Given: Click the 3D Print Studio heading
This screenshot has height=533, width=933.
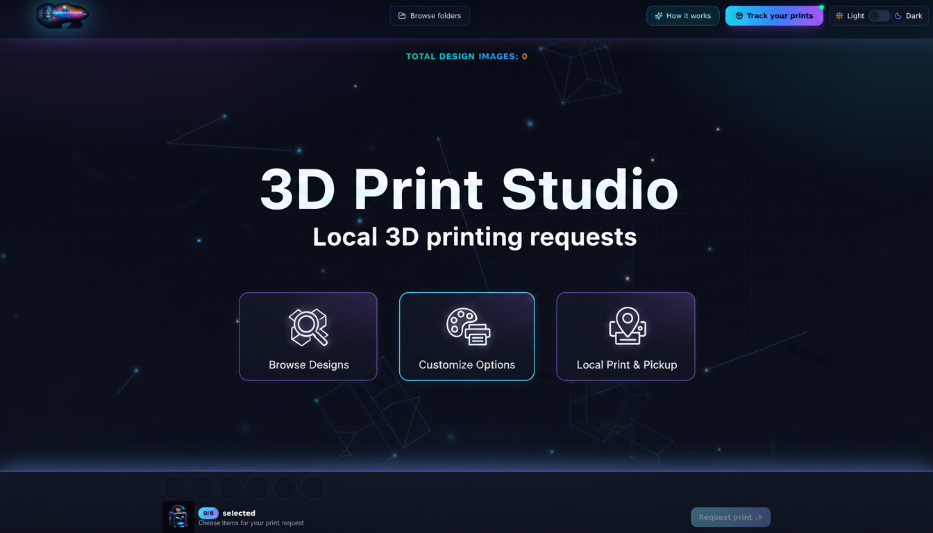Looking at the screenshot, I should point(469,189).
